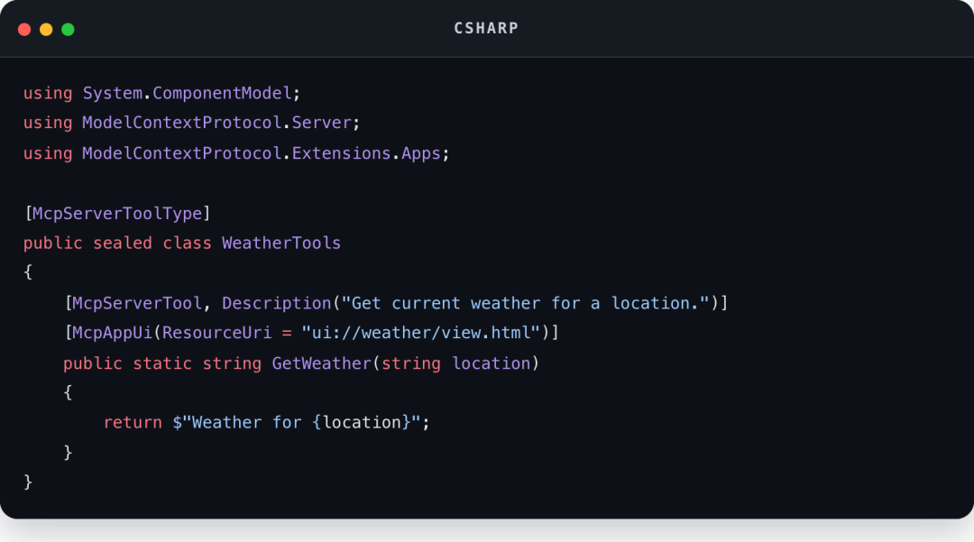
Task: Click the 'sealed' keyword
Action: [x=123, y=243]
